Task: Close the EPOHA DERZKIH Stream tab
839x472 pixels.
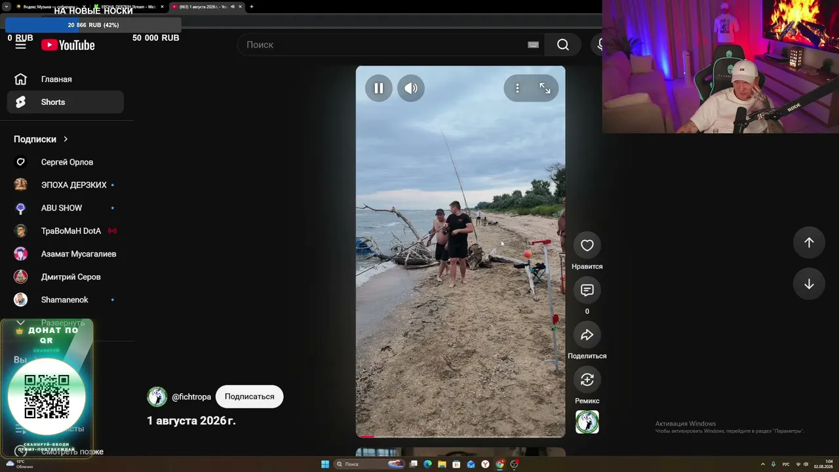Action: [161, 7]
